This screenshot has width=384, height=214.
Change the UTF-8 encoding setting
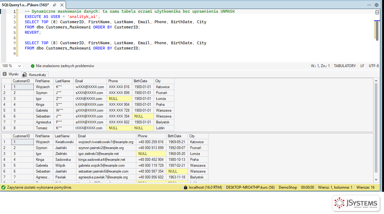(374, 66)
